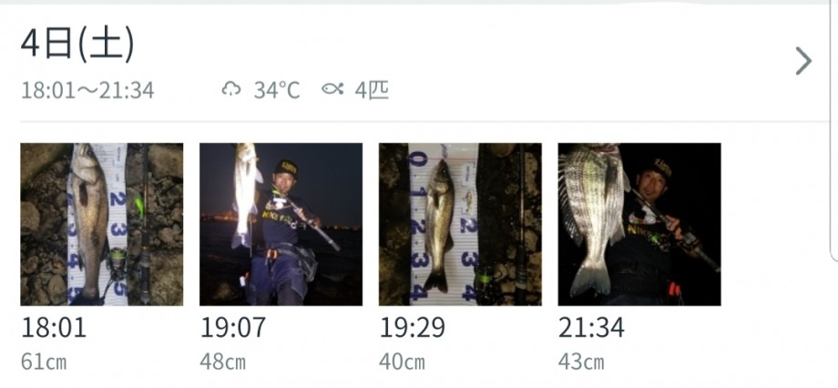Open the 19:07 fish photo thumbnail
Viewport: 838px width, 388px height.
click(281, 224)
